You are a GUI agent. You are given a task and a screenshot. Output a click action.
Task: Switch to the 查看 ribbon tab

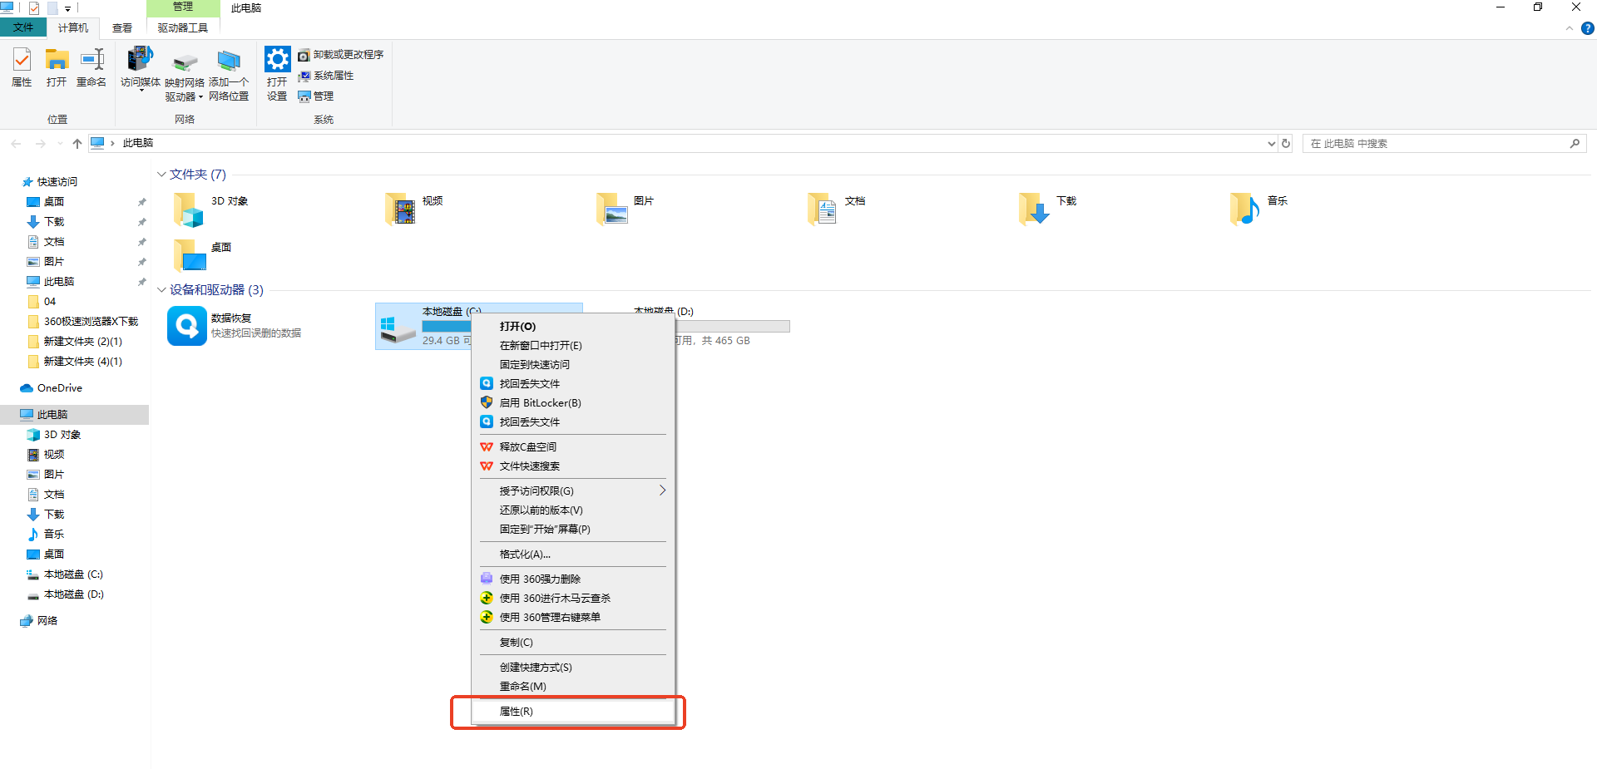121,27
